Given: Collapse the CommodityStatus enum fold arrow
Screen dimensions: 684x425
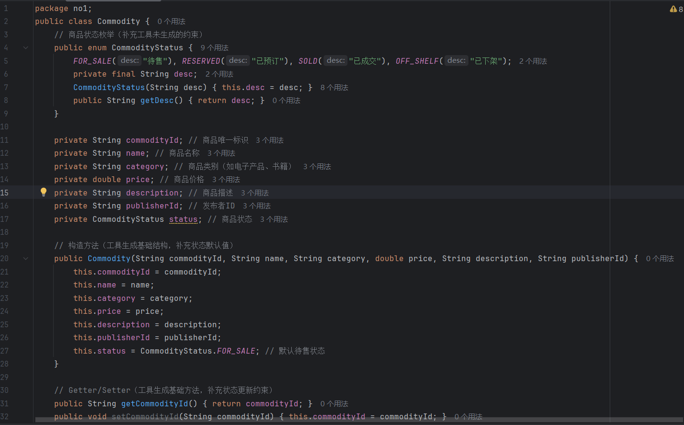Looking at the screenshot, I should [26, 48].
